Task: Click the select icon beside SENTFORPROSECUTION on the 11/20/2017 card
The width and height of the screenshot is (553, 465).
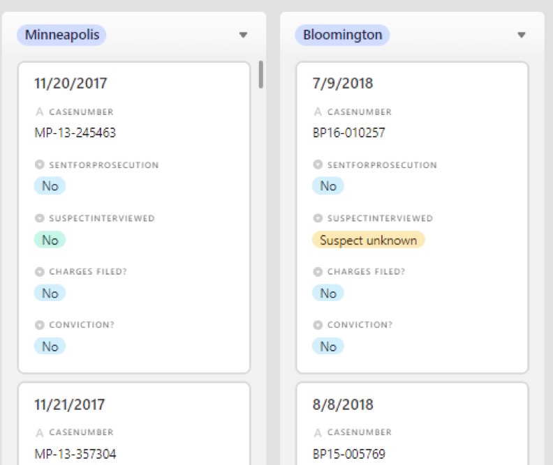Action: (x=40, y=165)
